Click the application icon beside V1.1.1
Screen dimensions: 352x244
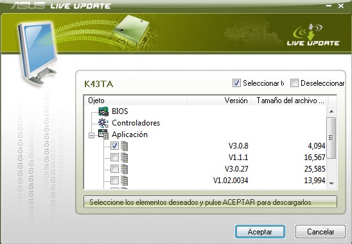point(124,158)
